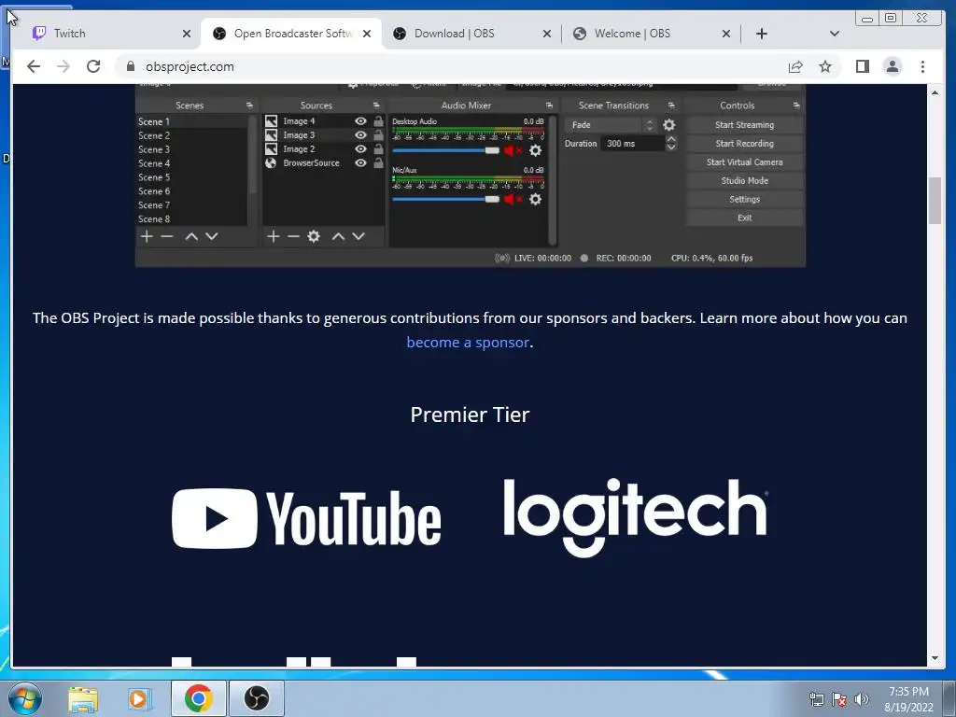Toggle the Mic/Aux mute speaker
This screenshot has width=956, height=717.
coord(513,200)
